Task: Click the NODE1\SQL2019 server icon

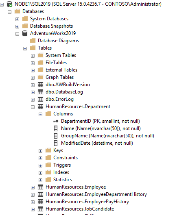Action: pos(9,4)
